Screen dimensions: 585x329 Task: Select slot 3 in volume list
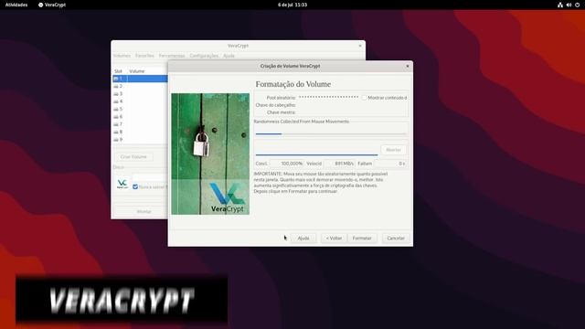pyautogui.click(x=140, y=94)
